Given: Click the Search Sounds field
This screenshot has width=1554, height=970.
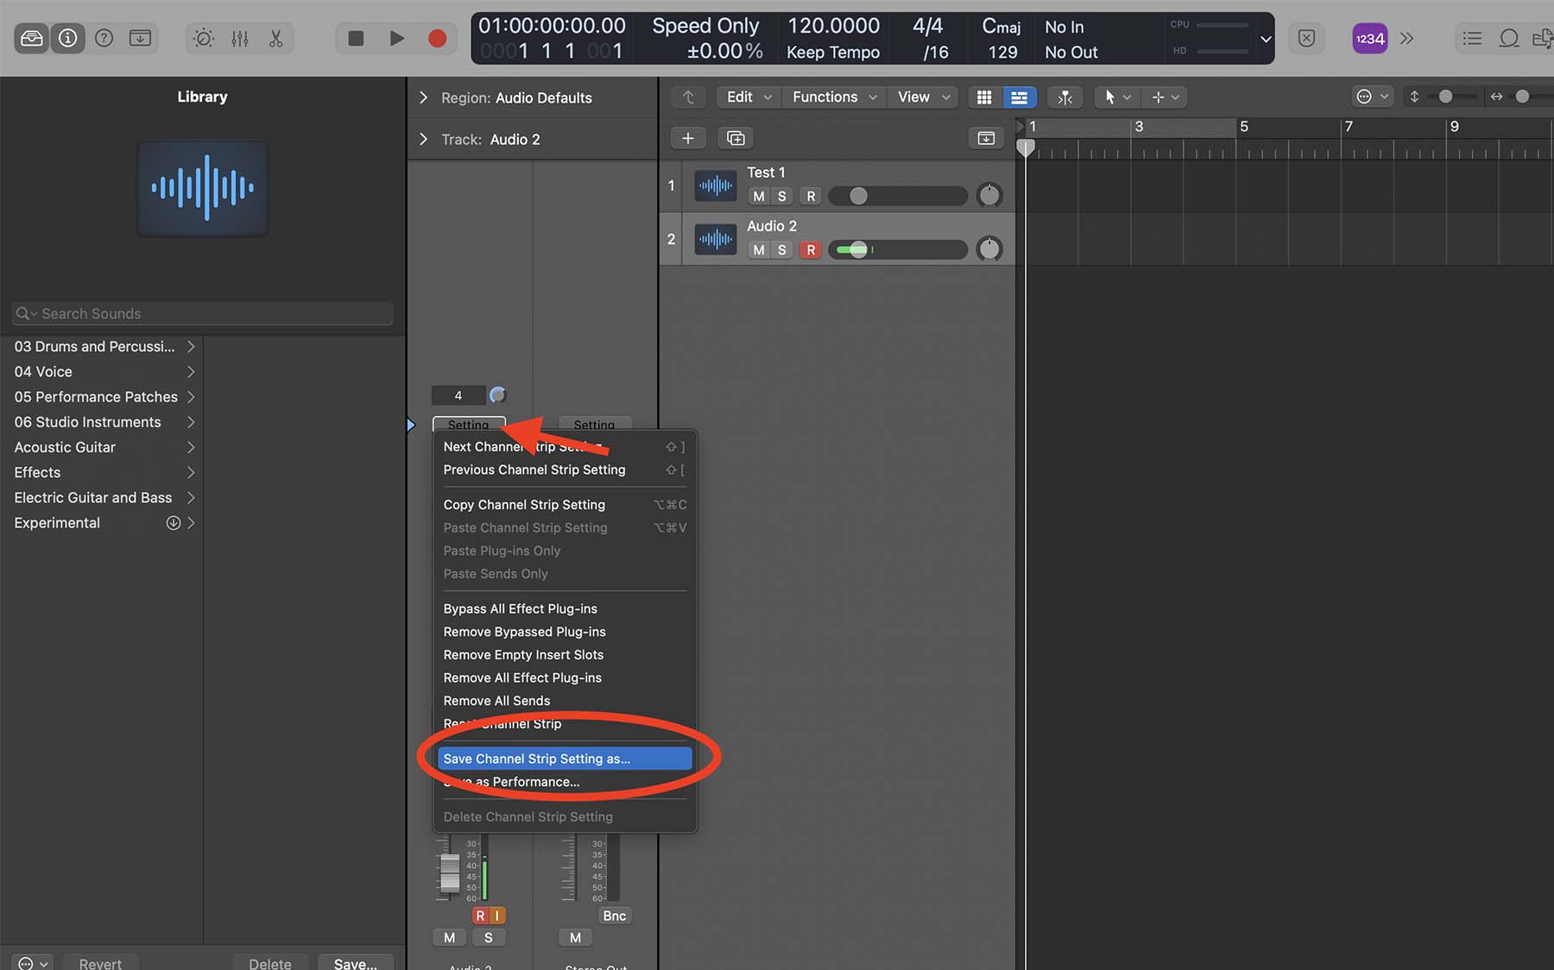Looking at the screenshot, I should pyautogui.click(x=203, y=313).
